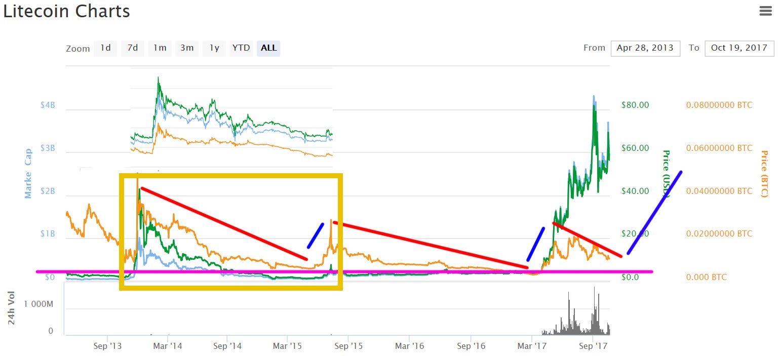Image resolution: width=780 pixels, height=356 pixels.
Task: Select the ALL zoom option
Action: 268,48
